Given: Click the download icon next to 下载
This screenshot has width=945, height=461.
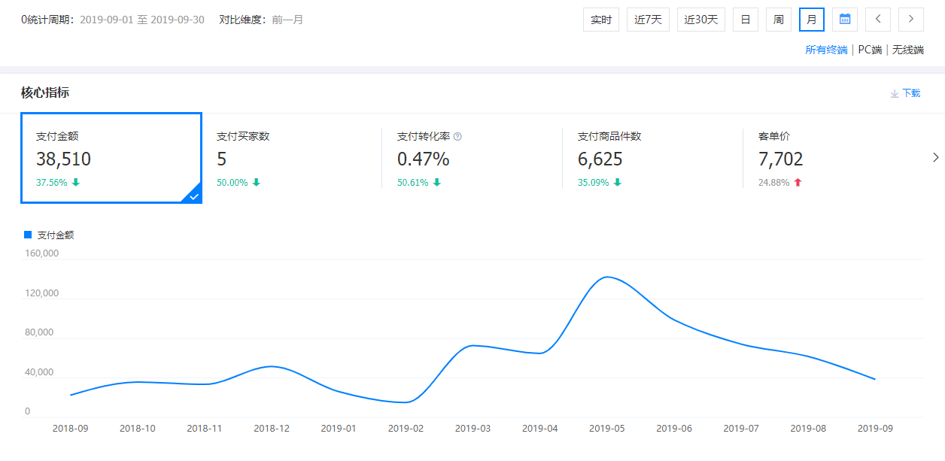Looking at the screenshot, I should point(895,93).
